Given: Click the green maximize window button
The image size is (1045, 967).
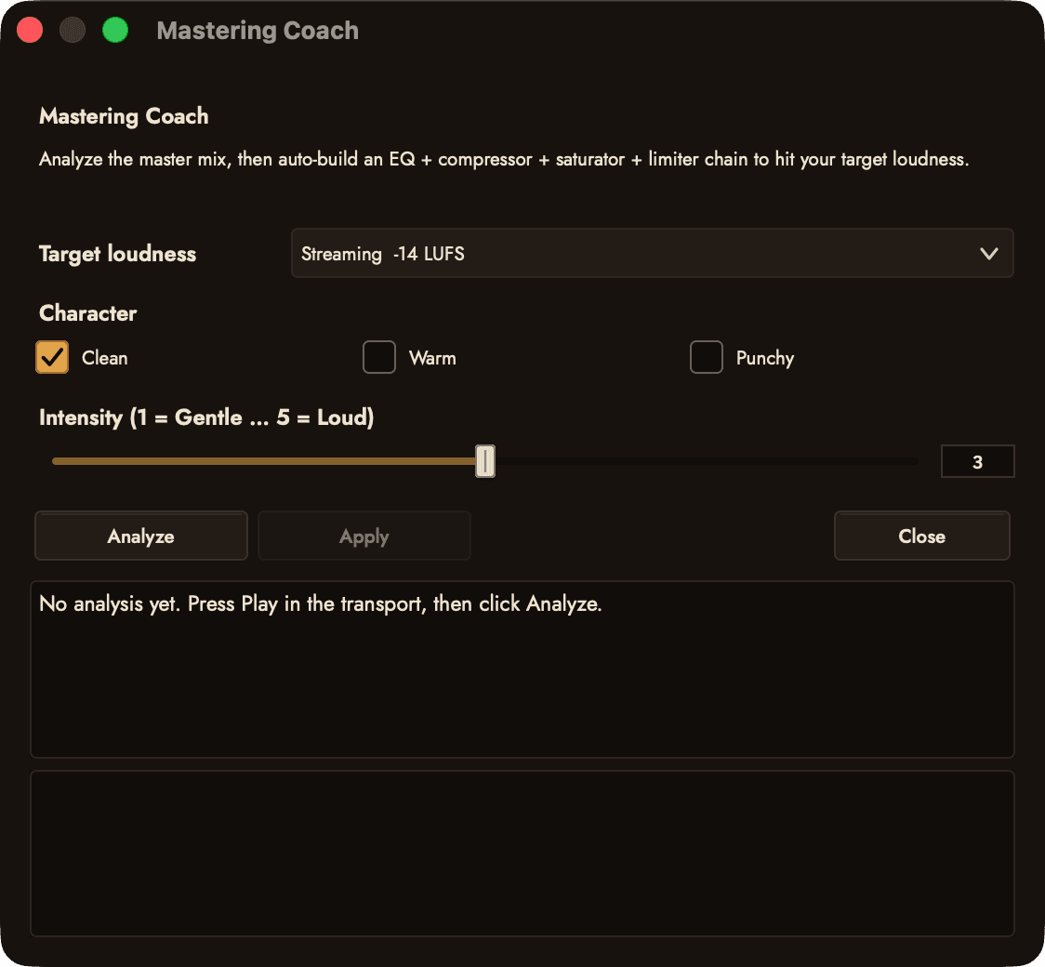Looking at the screenshot, I should tap(115, 30).
